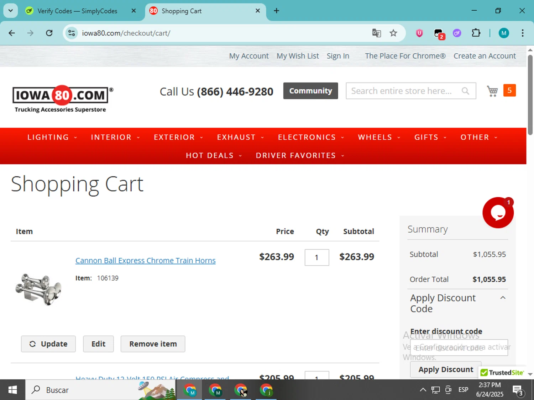
Task: Click the Update button
Action: (x=48, y=344)
